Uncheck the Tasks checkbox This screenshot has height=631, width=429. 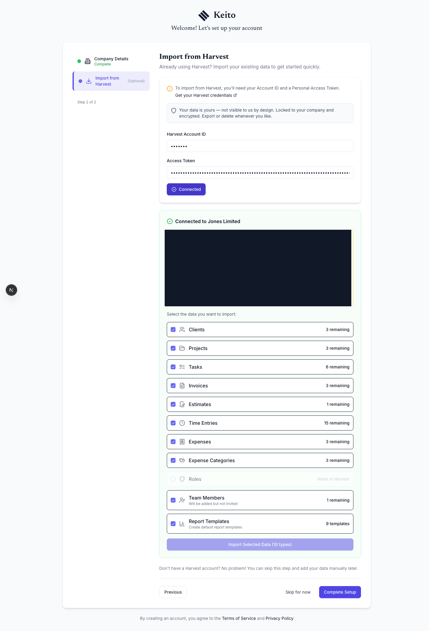[173, 367]
